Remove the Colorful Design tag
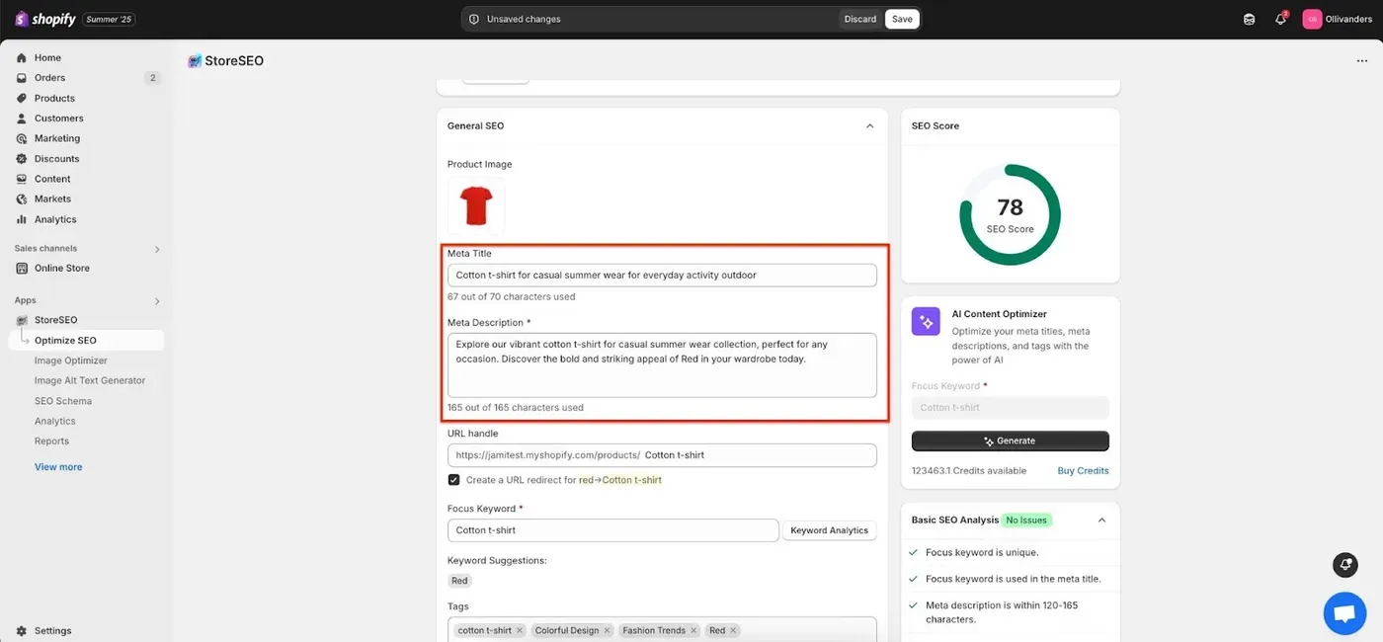The image size is (1383, 642). coord(607,630)
